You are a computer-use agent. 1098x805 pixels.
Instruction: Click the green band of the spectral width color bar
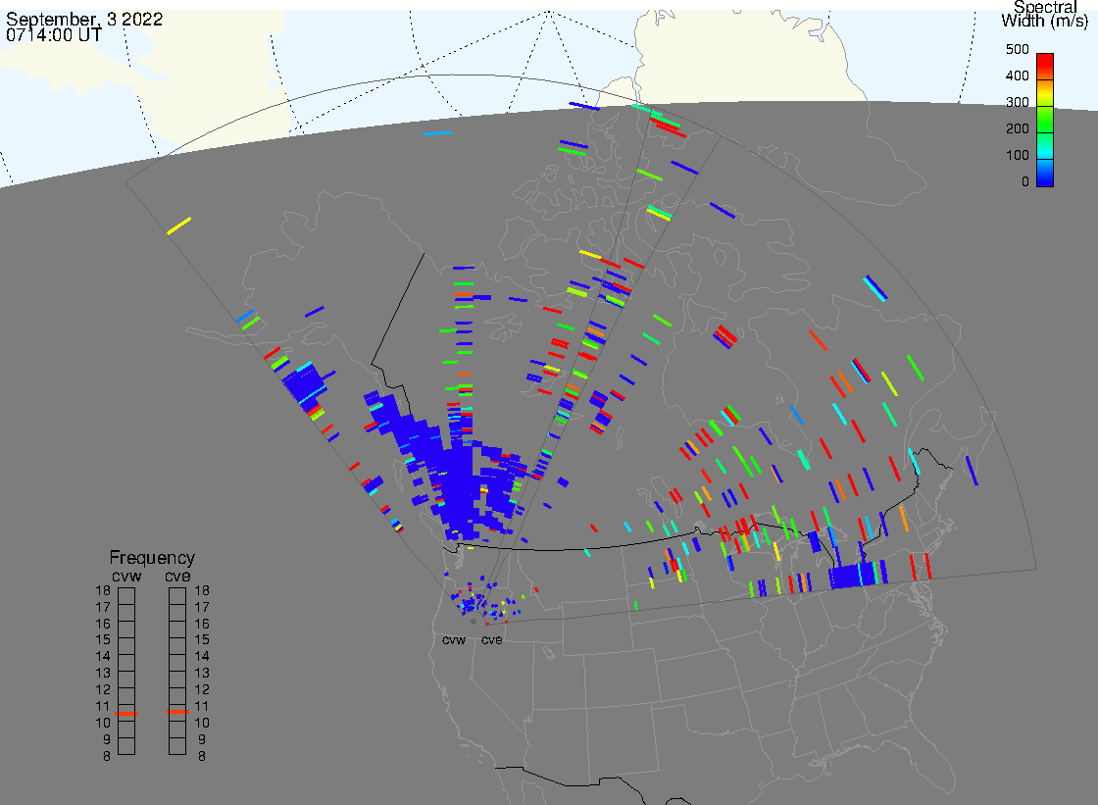coord(1045,121)
